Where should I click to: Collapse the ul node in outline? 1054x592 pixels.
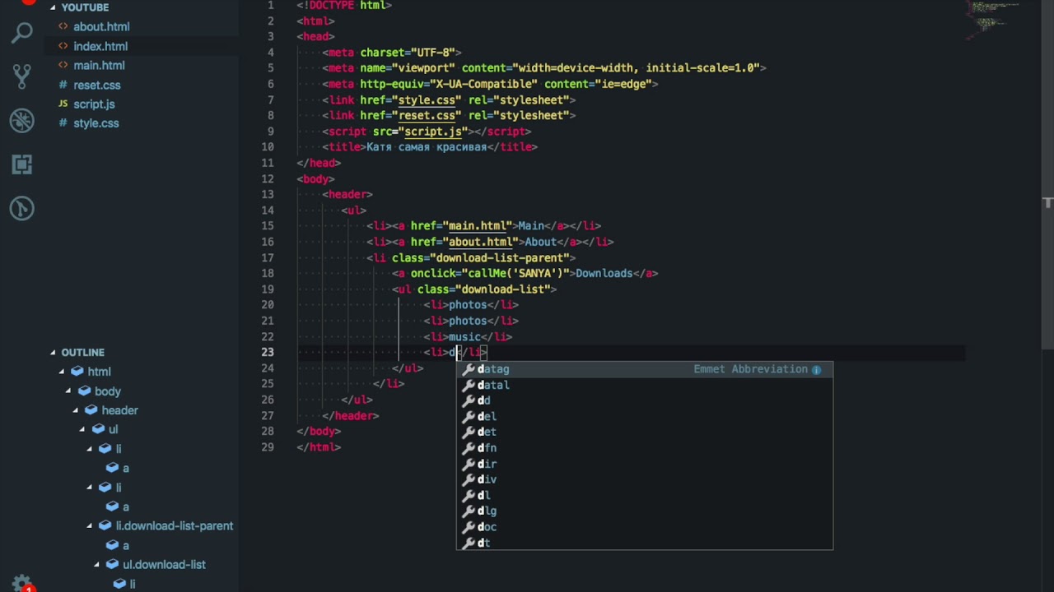point(82,429)
